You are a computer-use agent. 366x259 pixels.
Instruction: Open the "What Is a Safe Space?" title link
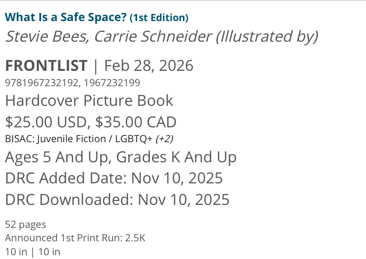[66, 18]
